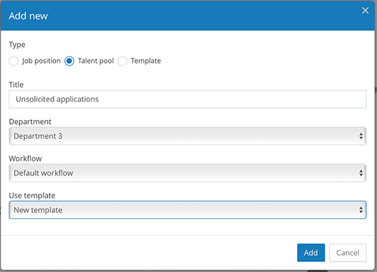Click the Add button
This screenshot has width=377, height=272.
click(x=311, y=253)
